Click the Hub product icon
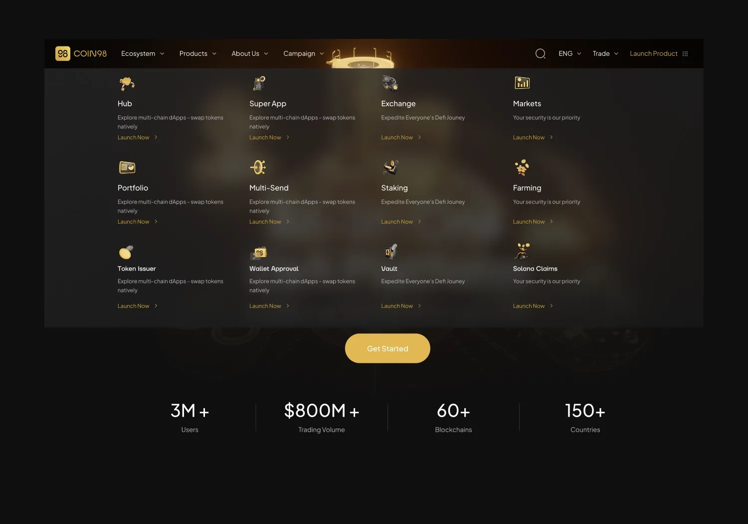This screenshot has height=524, width=748. [x=127, y=83]
